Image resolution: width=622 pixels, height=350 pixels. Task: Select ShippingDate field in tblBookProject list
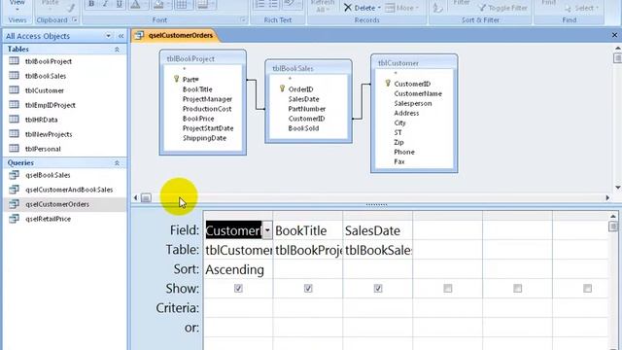(x=204, y=138)
